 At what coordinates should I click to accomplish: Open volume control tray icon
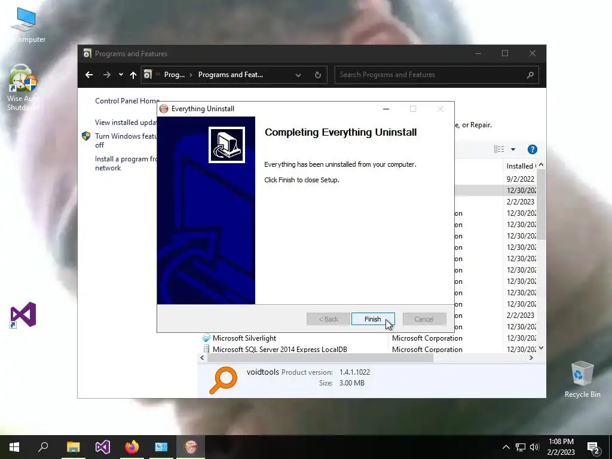pyautogui.click(x=534, y=447)
